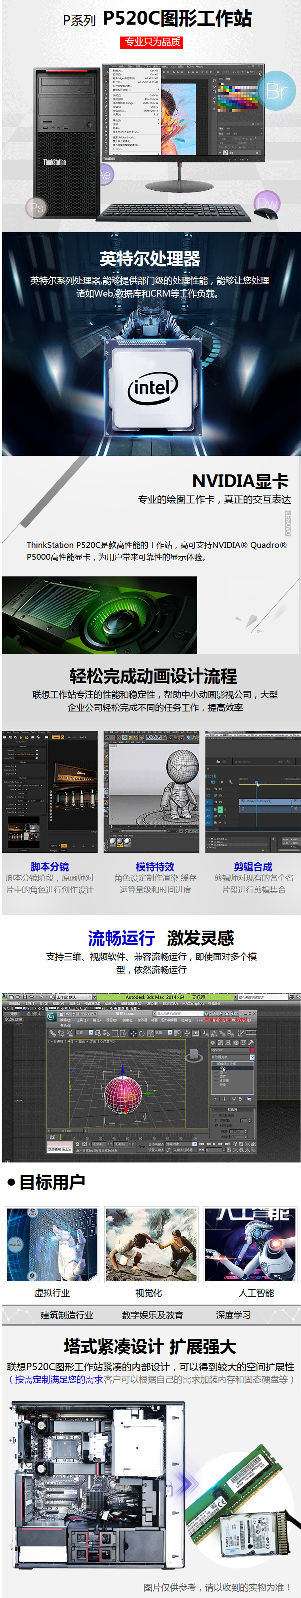301x1598 pixels.
Task: Click the red 专业只为品质 banner
Action: [152, 42]
